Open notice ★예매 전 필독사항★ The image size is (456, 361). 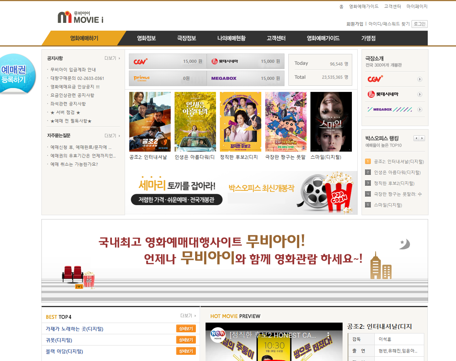[x=71, y=121]
